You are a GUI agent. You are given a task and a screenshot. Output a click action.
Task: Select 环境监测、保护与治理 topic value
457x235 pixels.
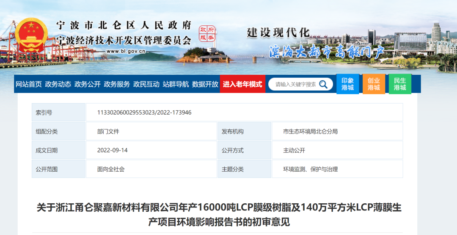click(x=311, y=169)
